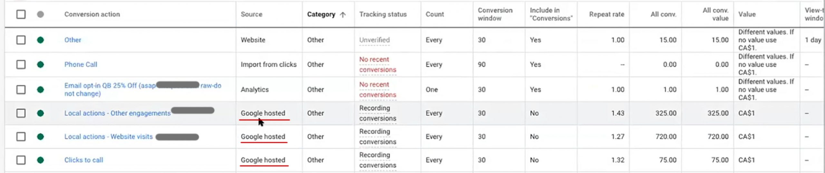825x173 pixels.
Task: Sort by the Category column header
Action: click(321, 14)
